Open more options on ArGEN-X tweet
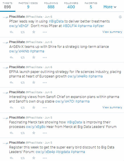Image resolution: width=124 pixels, height=161 pixels. [45, 58]
